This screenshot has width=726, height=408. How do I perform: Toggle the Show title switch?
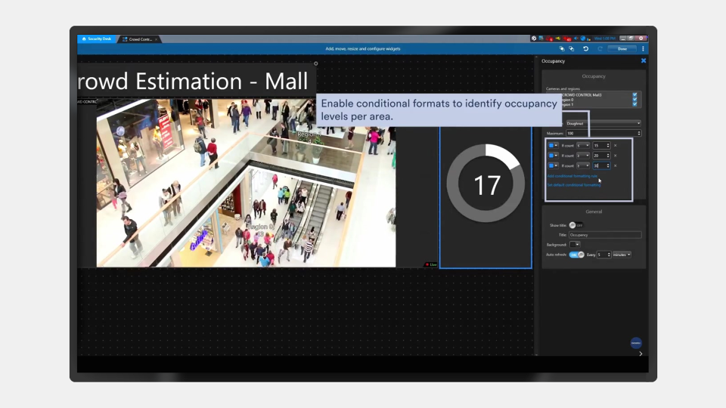click(573, 225)
